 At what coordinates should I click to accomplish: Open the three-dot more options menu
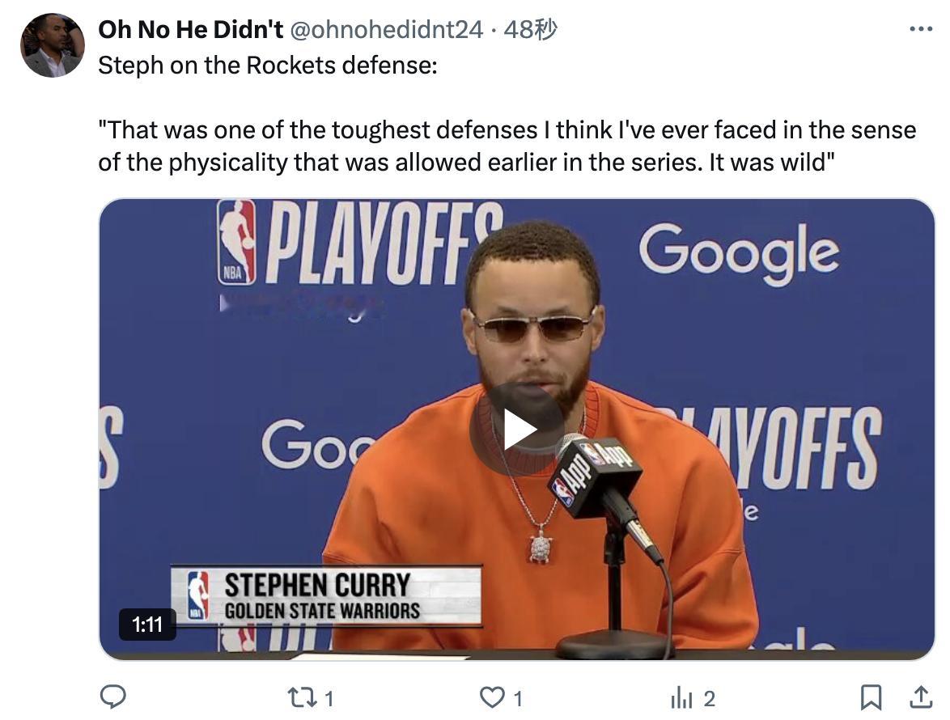921,28
